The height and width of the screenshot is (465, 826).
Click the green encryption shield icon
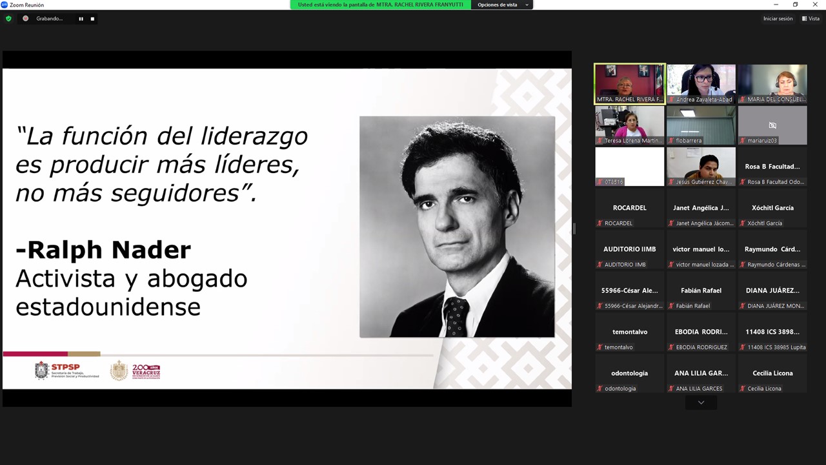pos(8,19)
